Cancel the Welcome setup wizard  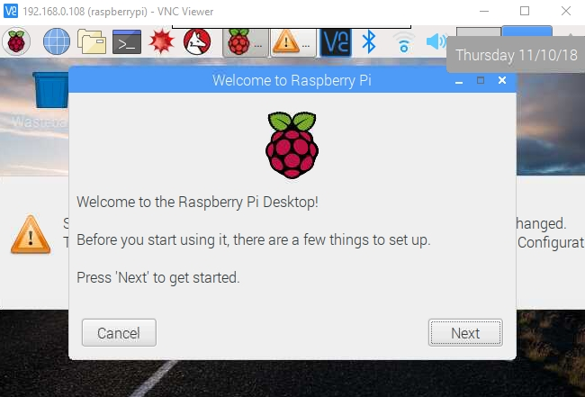[x=119, y=333]
